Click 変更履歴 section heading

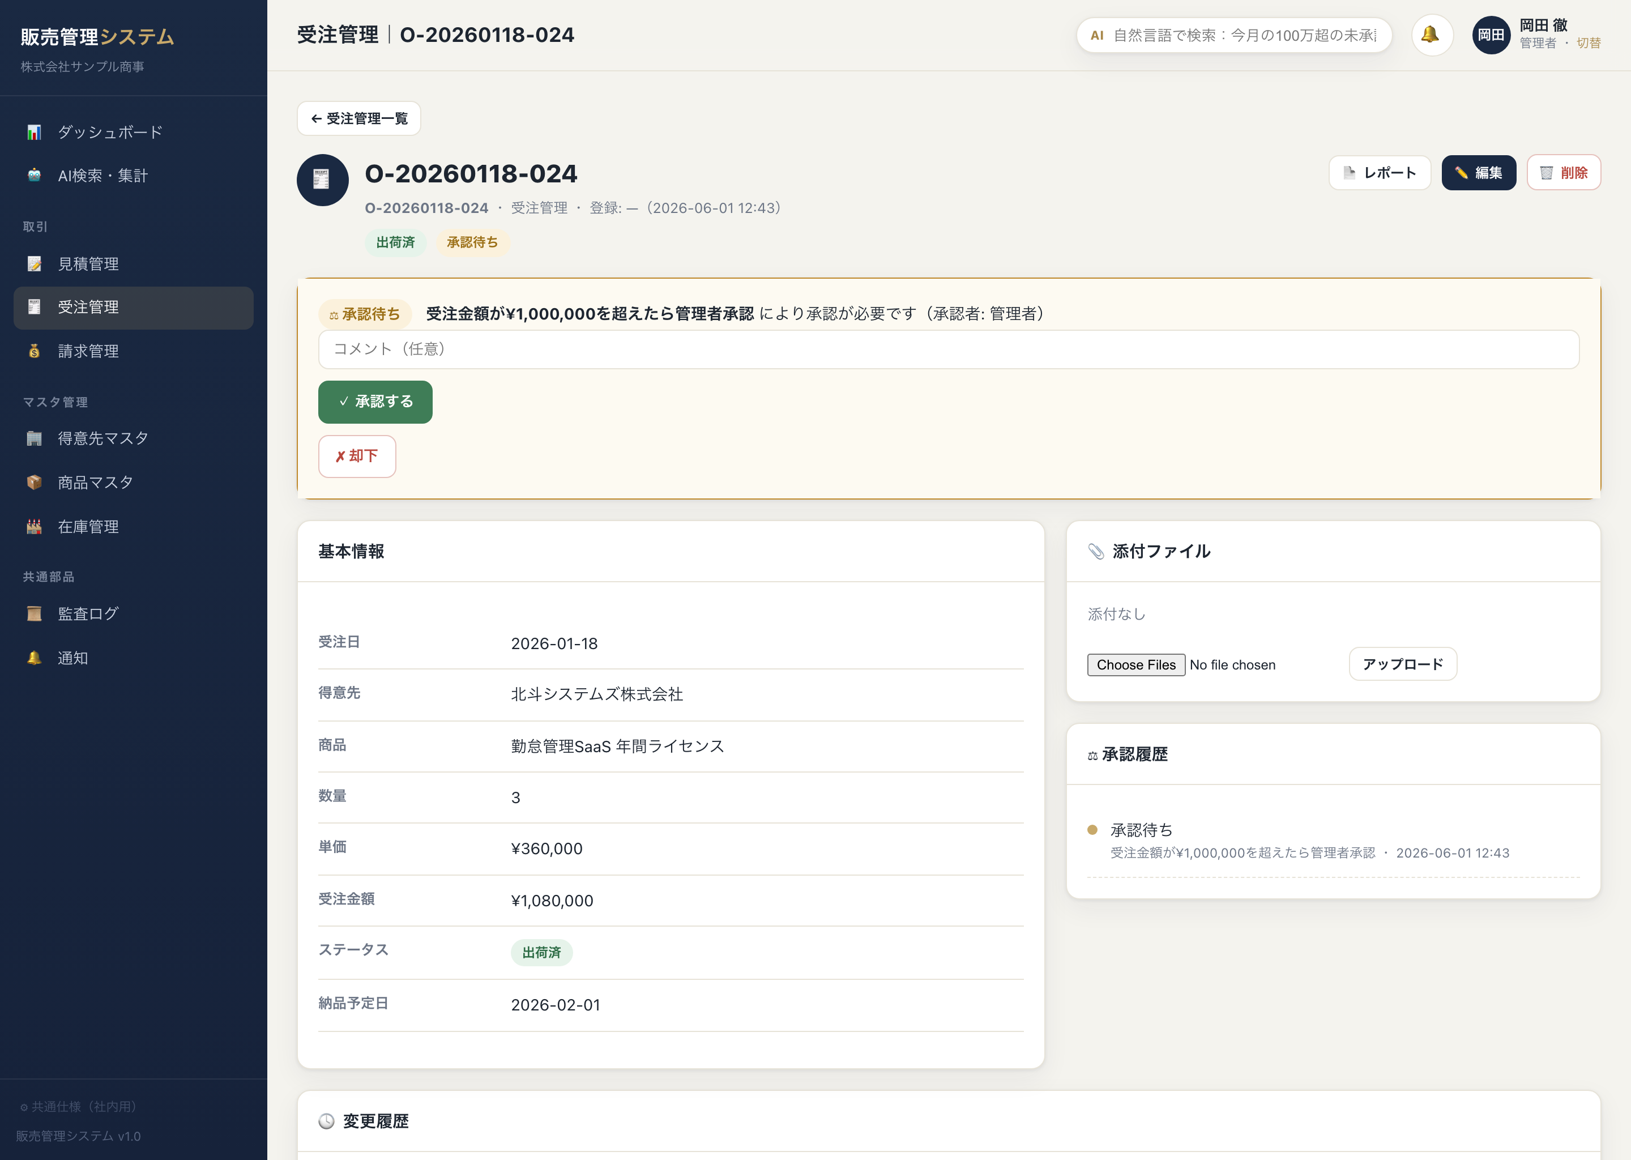[x=375, y=1121]
